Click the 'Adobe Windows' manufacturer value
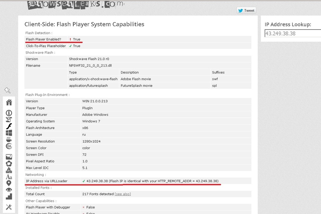321x214 pixels. (x=95, y=115)
